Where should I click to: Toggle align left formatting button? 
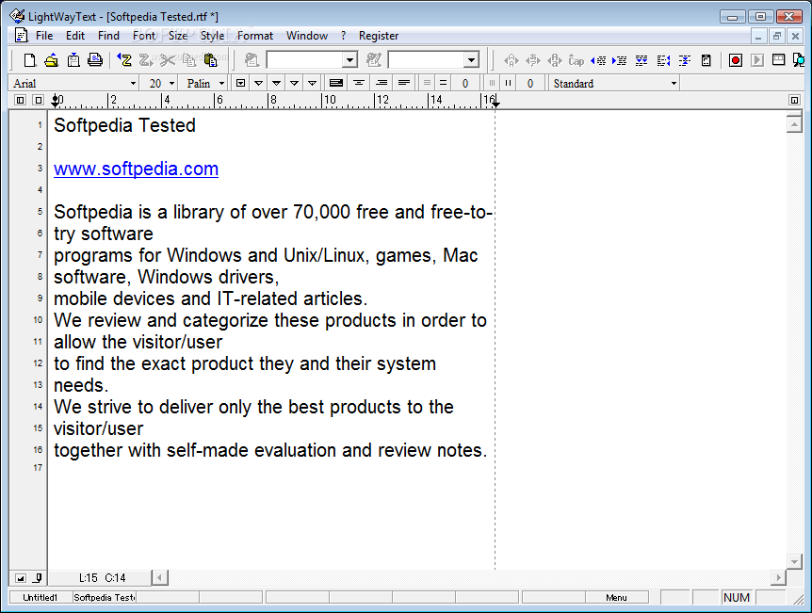(336, 83)
